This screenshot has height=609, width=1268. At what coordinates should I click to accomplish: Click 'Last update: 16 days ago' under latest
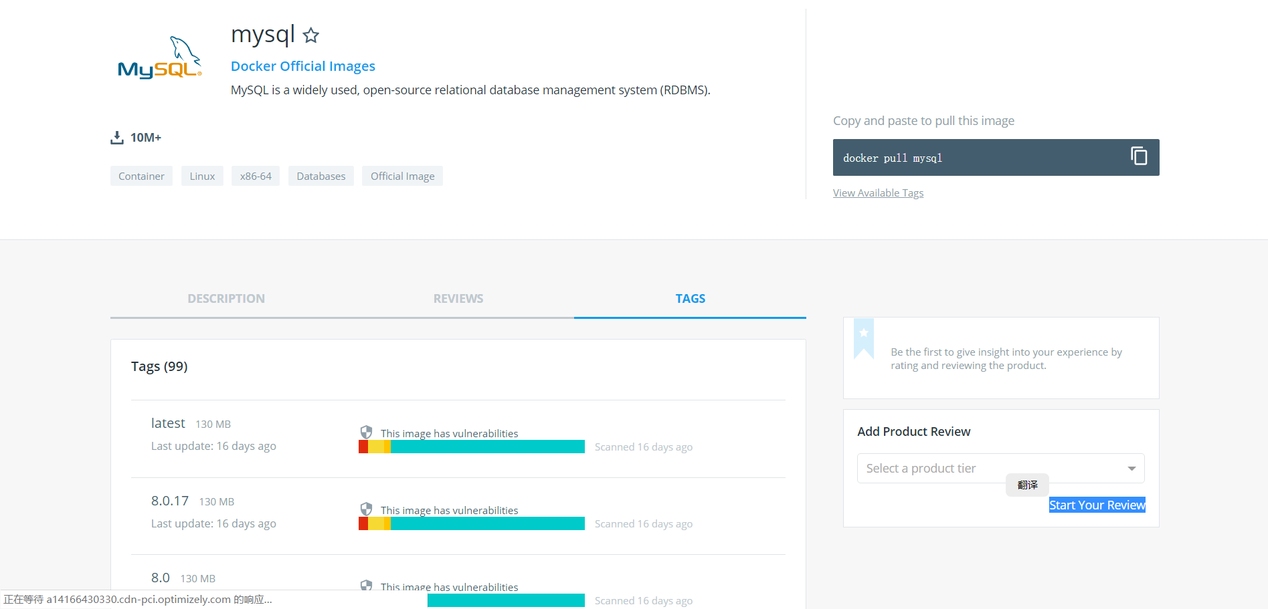pos(213,446)
